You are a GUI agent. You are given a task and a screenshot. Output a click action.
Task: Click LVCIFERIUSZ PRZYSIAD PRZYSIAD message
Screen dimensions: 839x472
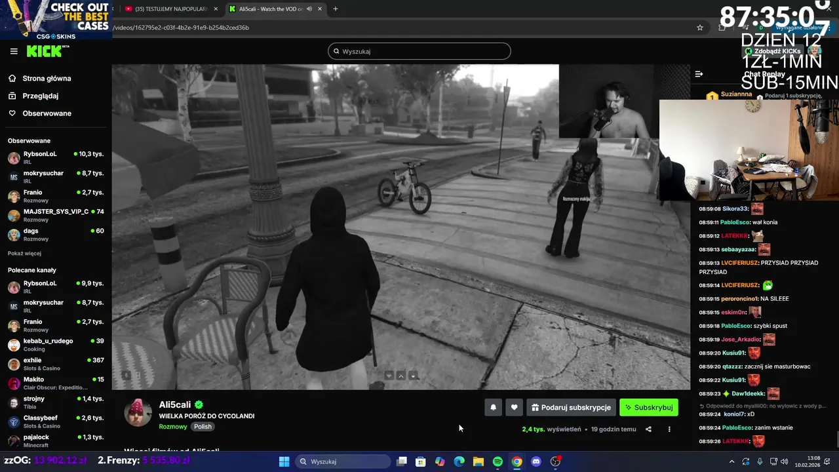pos(760,267)
